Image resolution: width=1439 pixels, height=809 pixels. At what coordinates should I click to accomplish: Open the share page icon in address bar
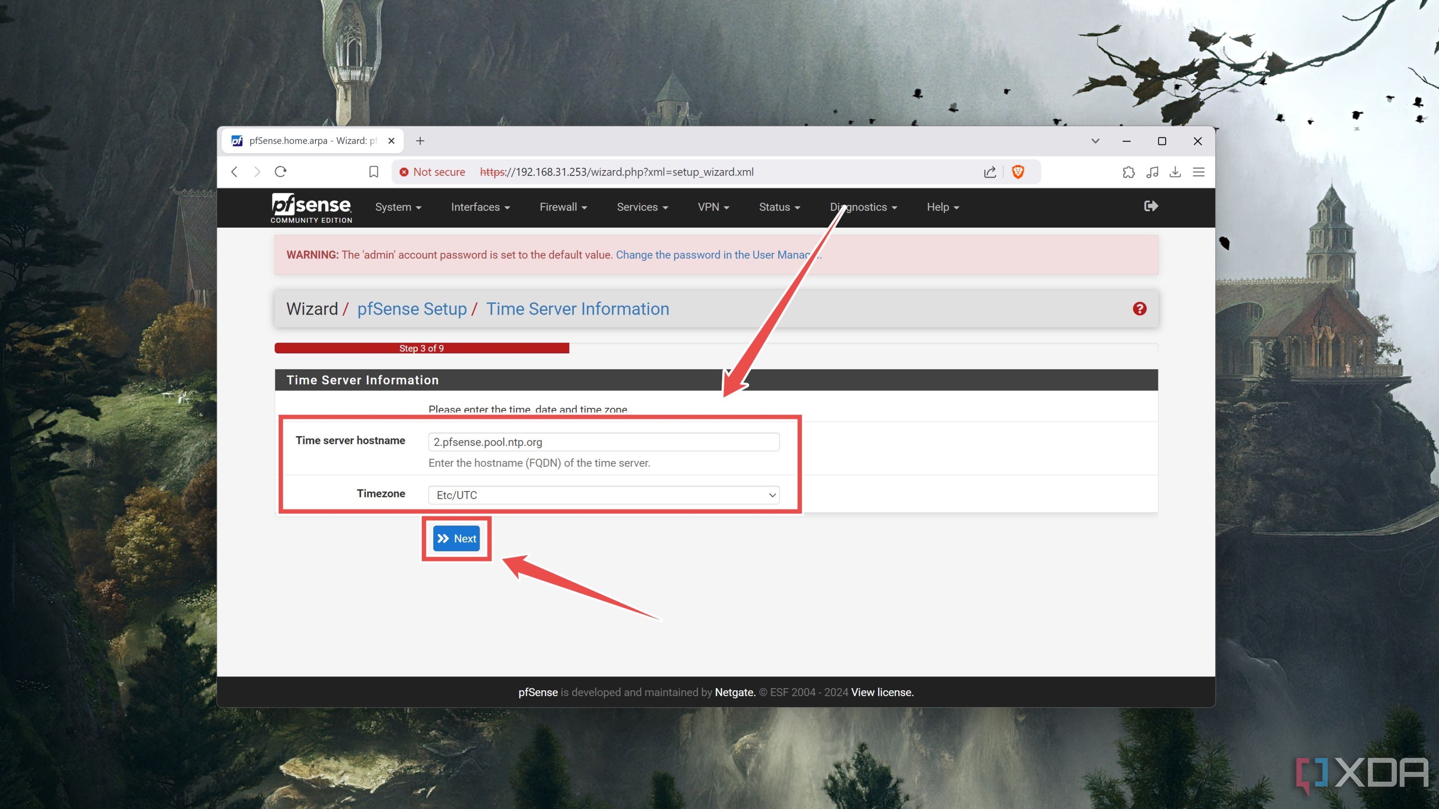click(x=990, y=172)
